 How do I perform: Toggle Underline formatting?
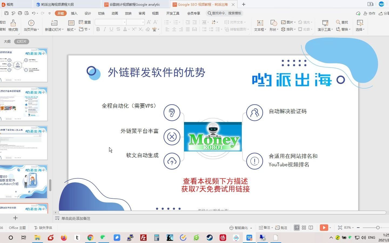coord(111,29)
